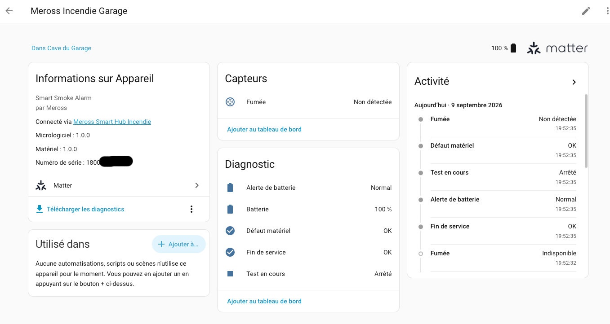Image resolution: width=610 pixels, height=324 pixels.
Task: Click the Défaut matériel checkmark icon
Action: [x=230, y=231]
